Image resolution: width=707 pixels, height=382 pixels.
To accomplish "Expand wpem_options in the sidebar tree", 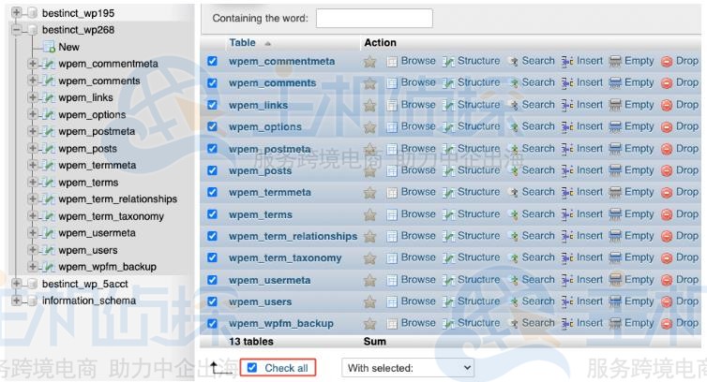I will pos(33,115).
